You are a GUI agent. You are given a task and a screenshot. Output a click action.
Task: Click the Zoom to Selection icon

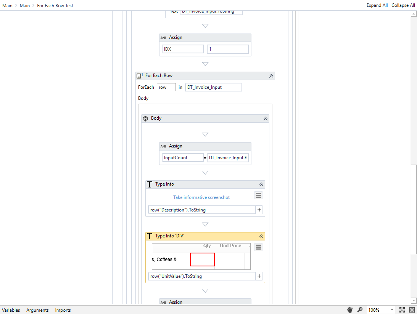[402, 310]
